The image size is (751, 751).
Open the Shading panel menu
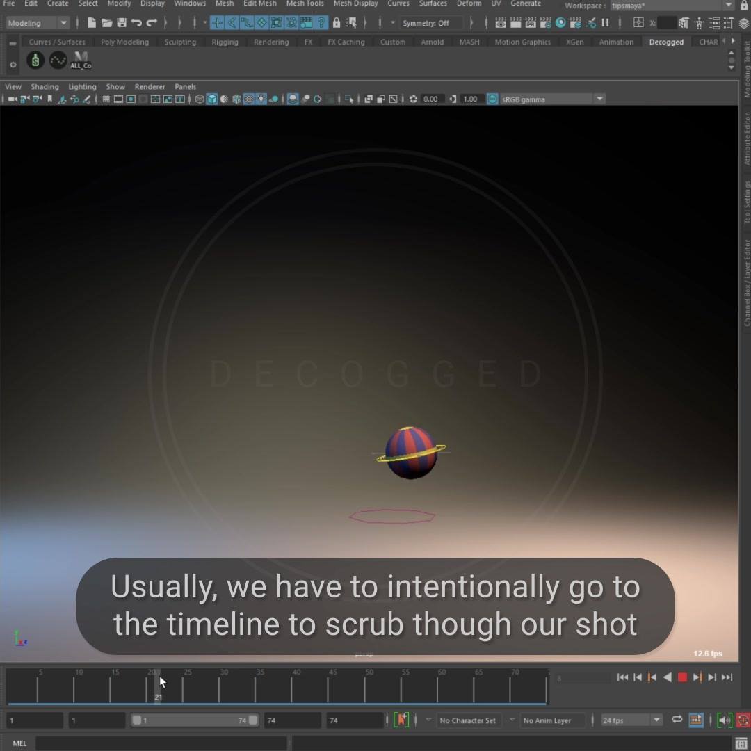click(x=45, y=87)
